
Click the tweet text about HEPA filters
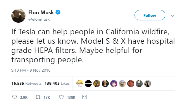[x=93, y=46]
